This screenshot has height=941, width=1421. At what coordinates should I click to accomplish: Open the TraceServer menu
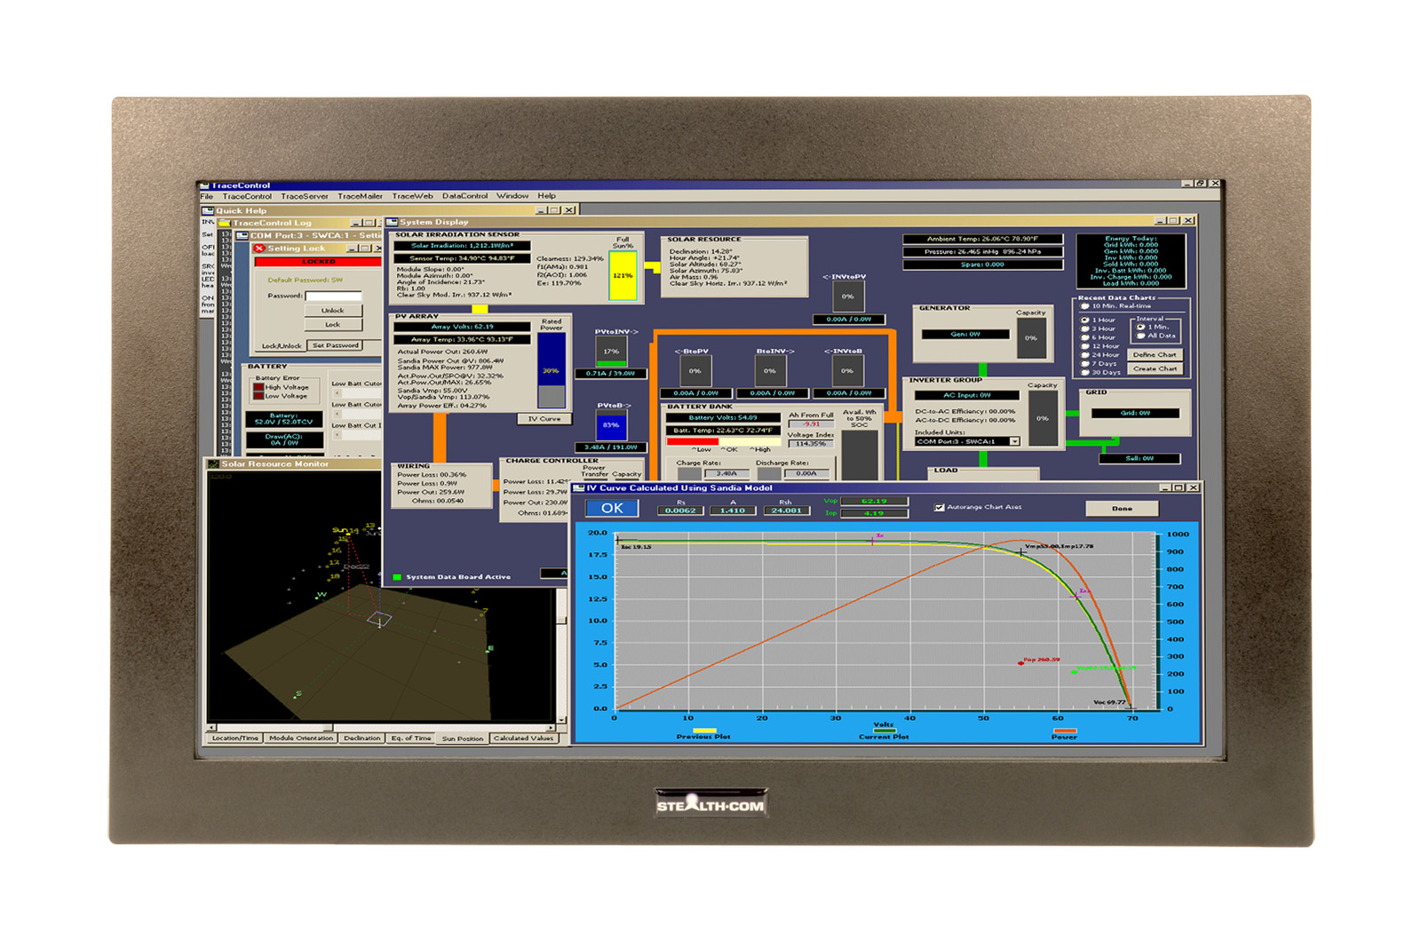coord(305,196)
